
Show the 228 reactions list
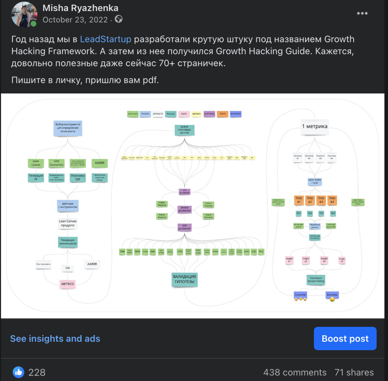point(37,372)
